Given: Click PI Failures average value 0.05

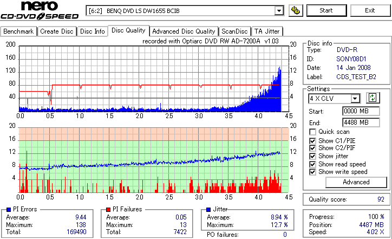Looking at the screenshot, I should pos(181,217).
